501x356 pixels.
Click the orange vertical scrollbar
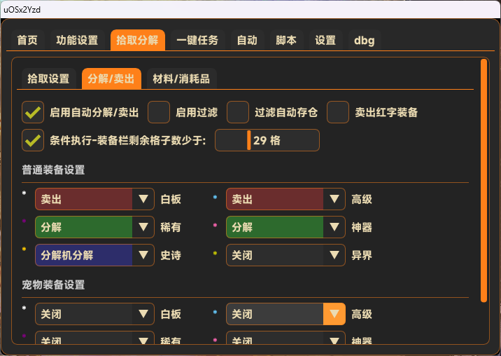coord(484,181)
